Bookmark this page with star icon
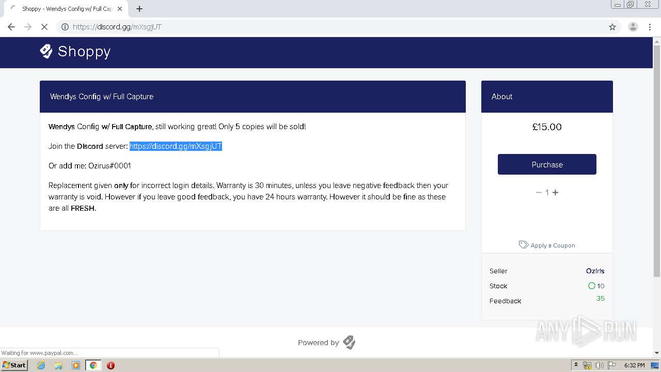The width and height of the screenshot is (661, 372). click(x=612, y=27)
